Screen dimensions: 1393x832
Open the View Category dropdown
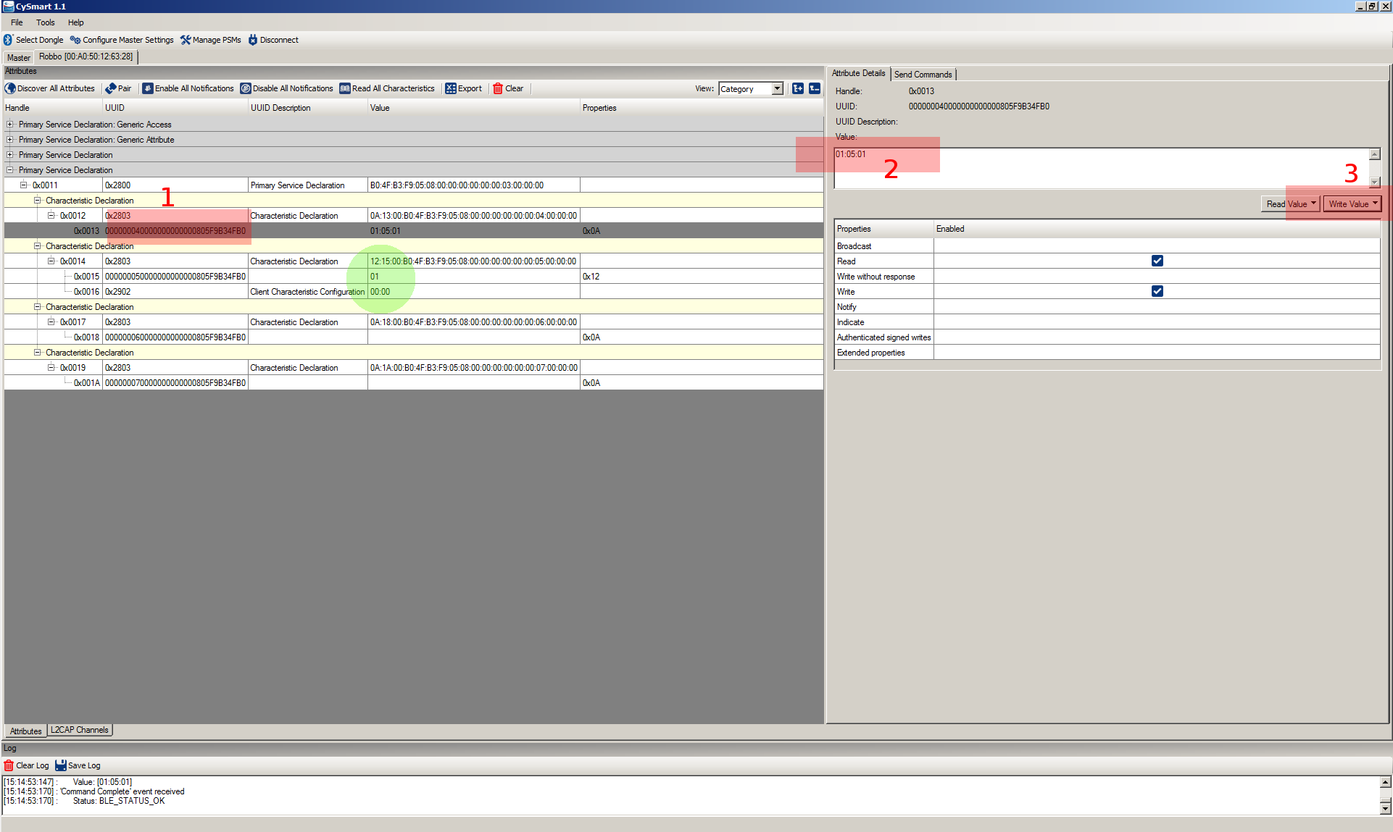777,88
